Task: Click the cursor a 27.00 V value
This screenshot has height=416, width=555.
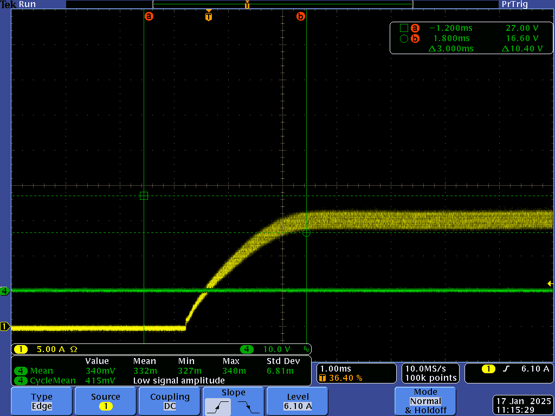Action: click(x=522, y=28)
